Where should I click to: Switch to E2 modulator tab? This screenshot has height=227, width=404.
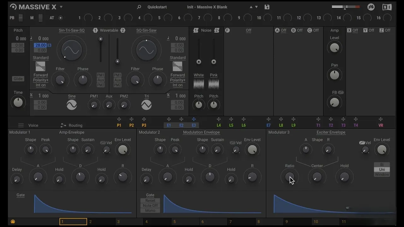181,125
